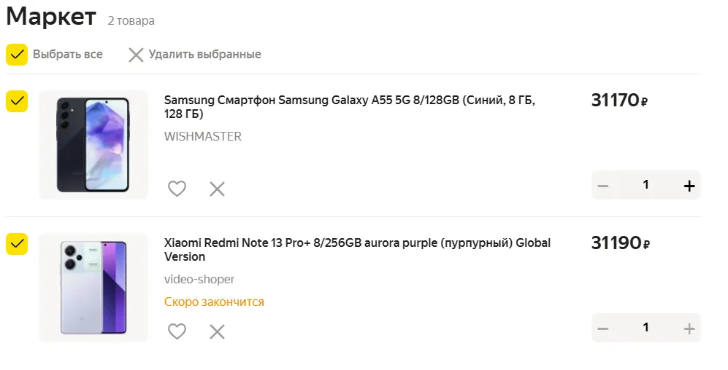Click the WISHMASTER seller name
Image resolution: width=728 pixels, height=370 pixels.
click(202, 136)
